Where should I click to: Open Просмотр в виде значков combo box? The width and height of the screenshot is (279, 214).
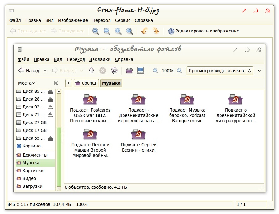(220, 71)
